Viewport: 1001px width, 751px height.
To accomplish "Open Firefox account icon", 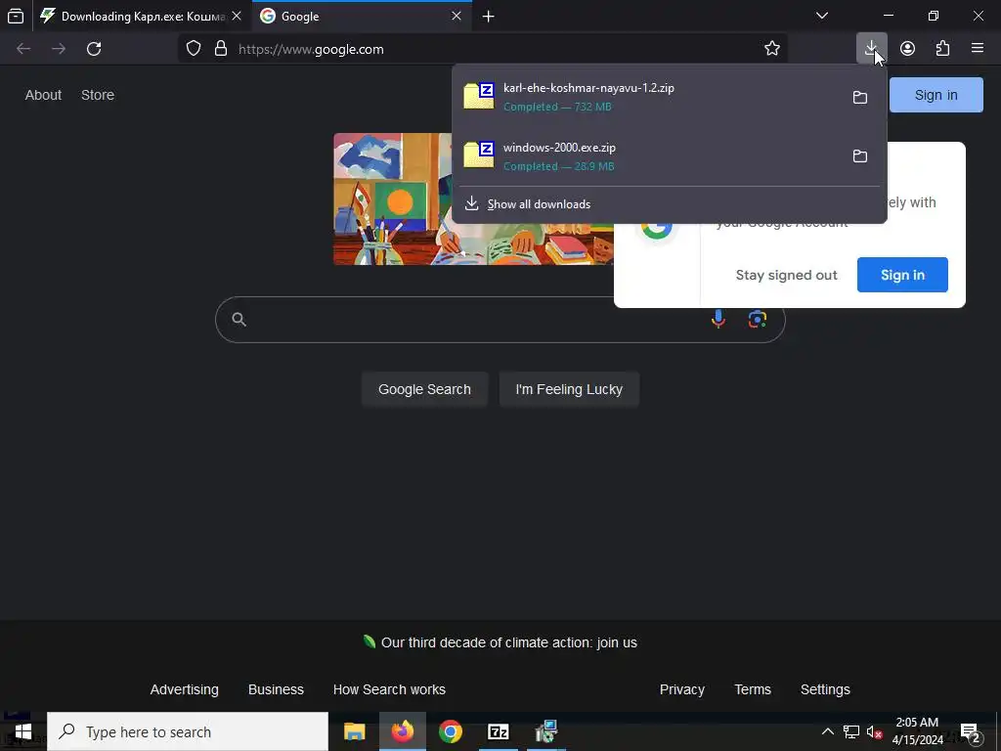I will 907,49.
